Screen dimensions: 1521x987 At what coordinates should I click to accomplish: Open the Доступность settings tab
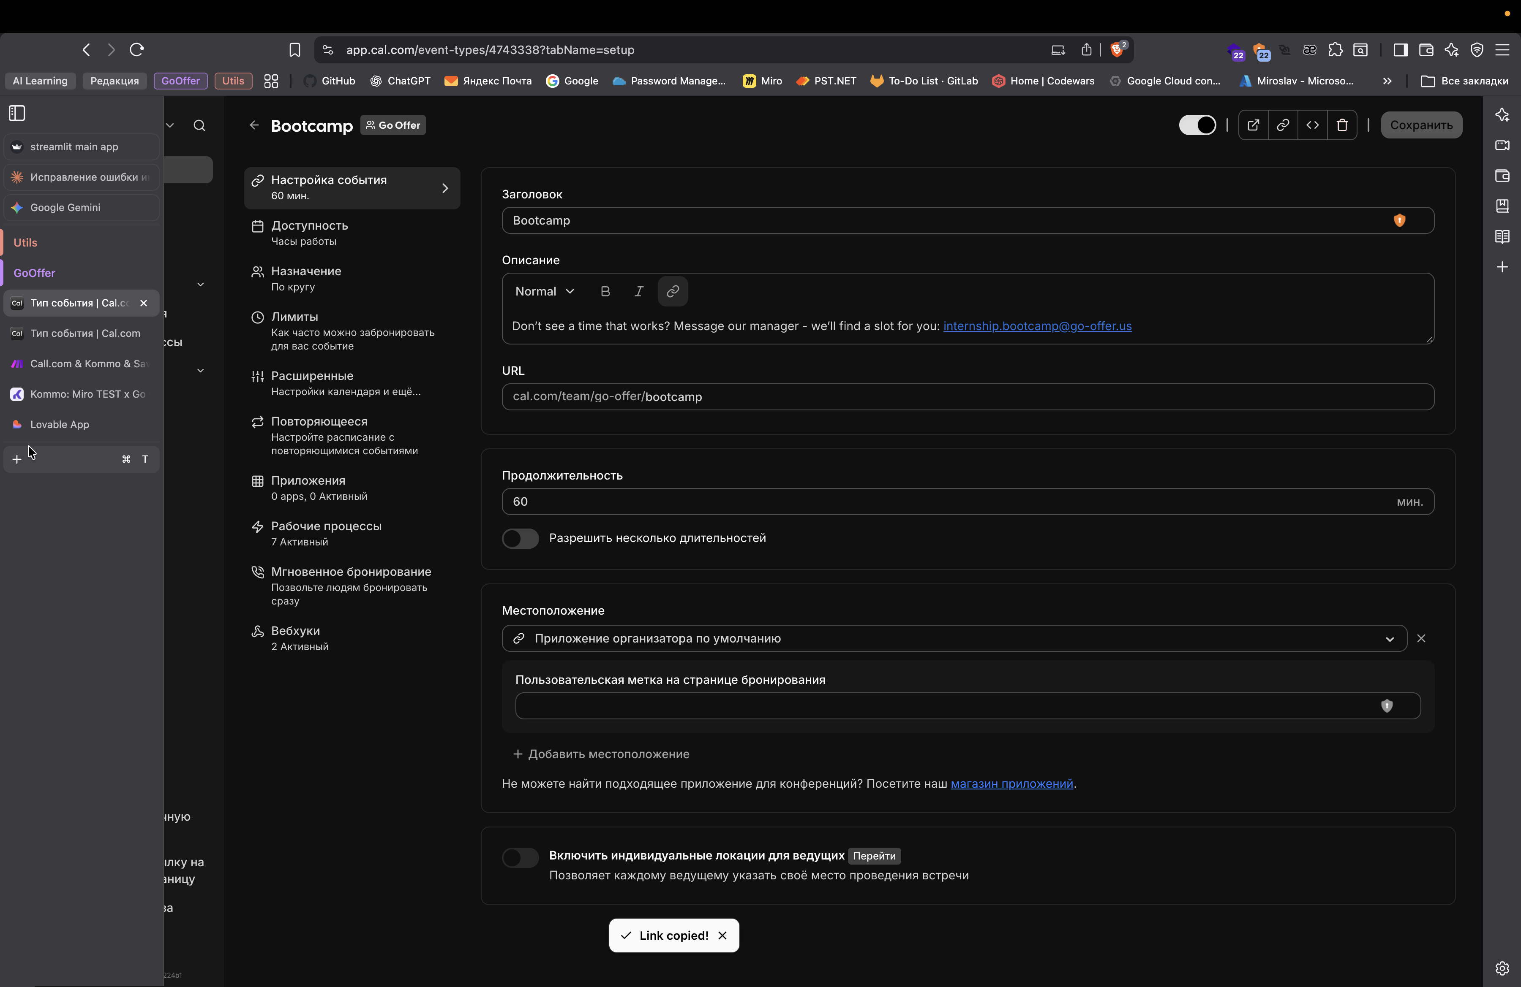point(309,232)
